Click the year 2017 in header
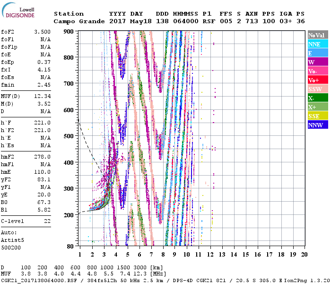Screen dimensions: 331x284 (x=118, y=21)
